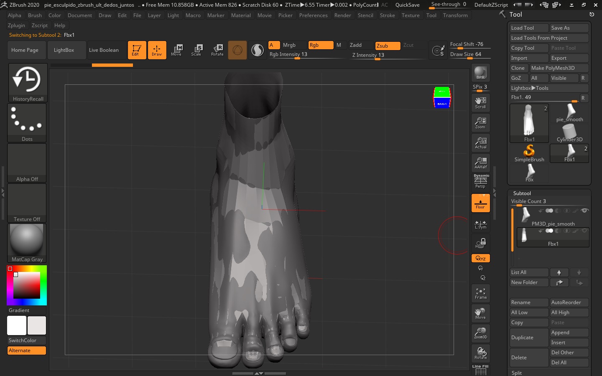Collapse the Subtool panel header
The height and width of the screenshot is (376, 602).
(x=522, y=193)
